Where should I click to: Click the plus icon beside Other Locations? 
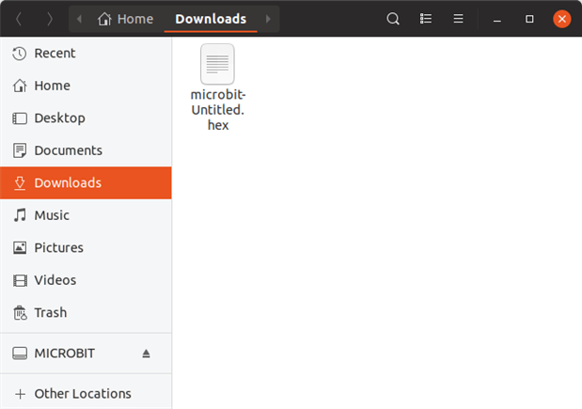(x=21, y=394)
